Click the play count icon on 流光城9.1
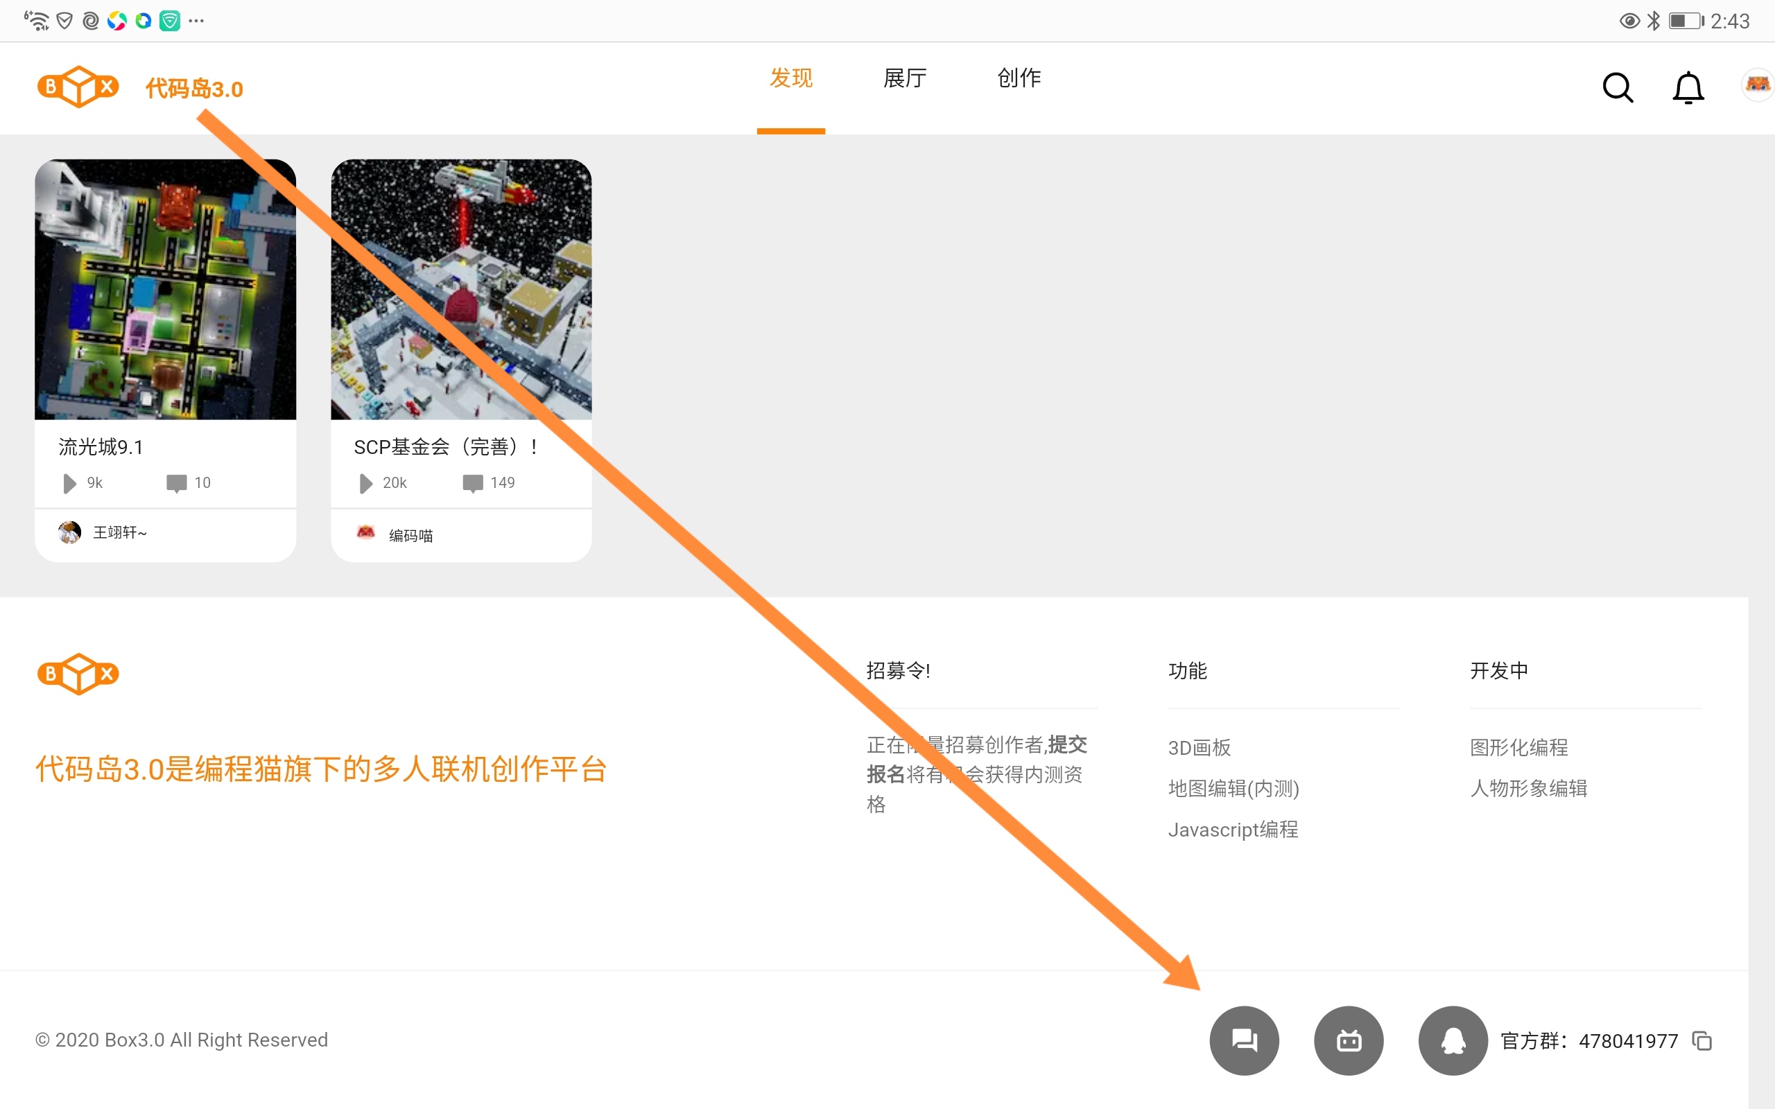 tap(69, 483)
